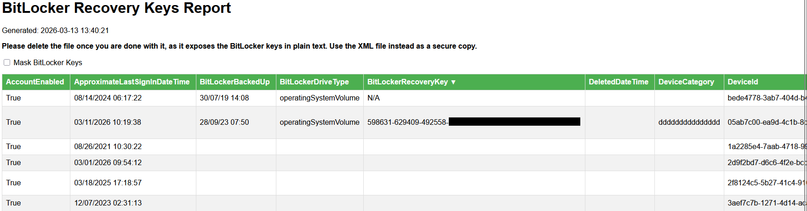Sort by the DeviceId column header

(743, 82)
